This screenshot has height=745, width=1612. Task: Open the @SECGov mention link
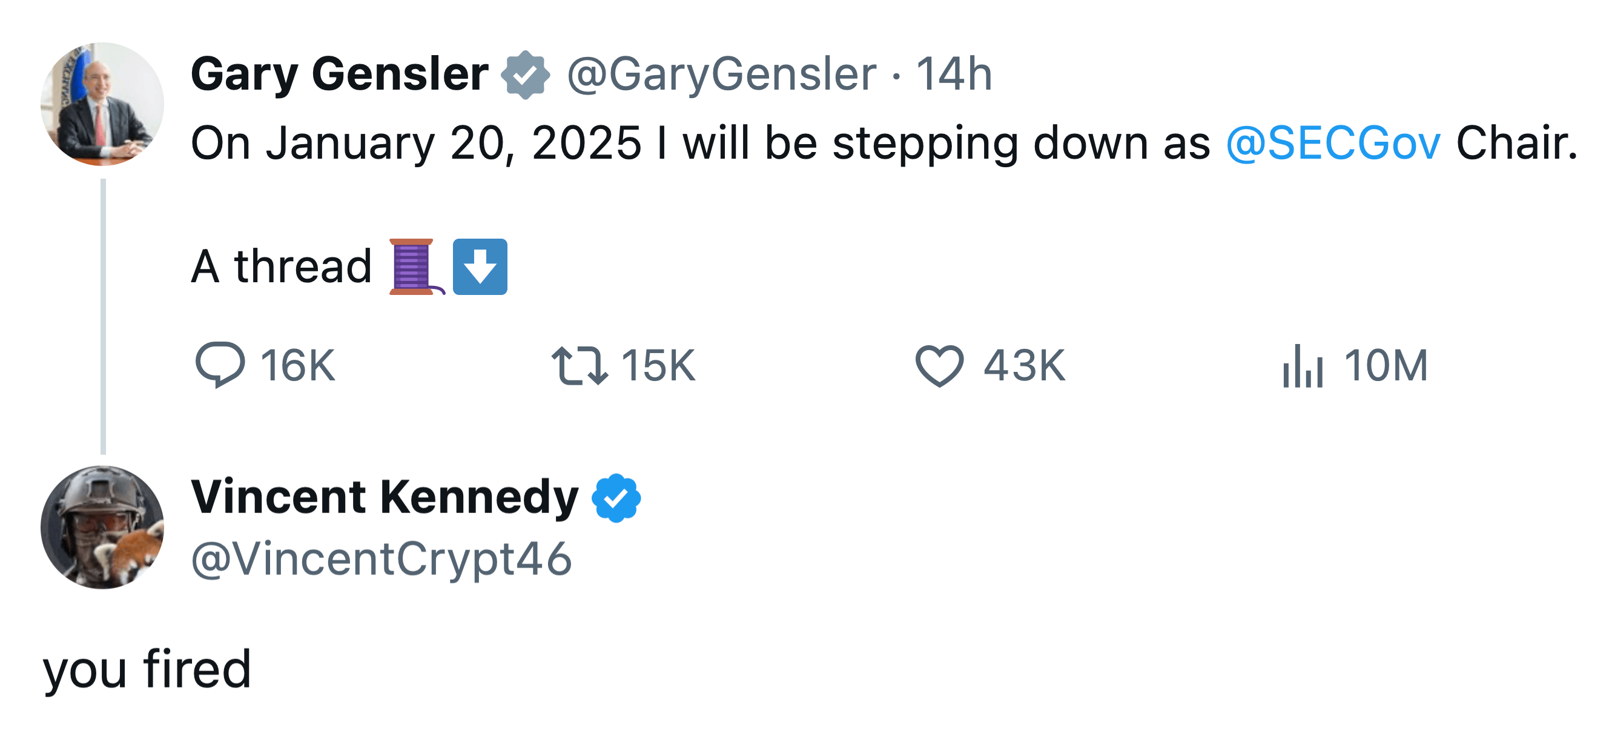tap(1333, 144)
